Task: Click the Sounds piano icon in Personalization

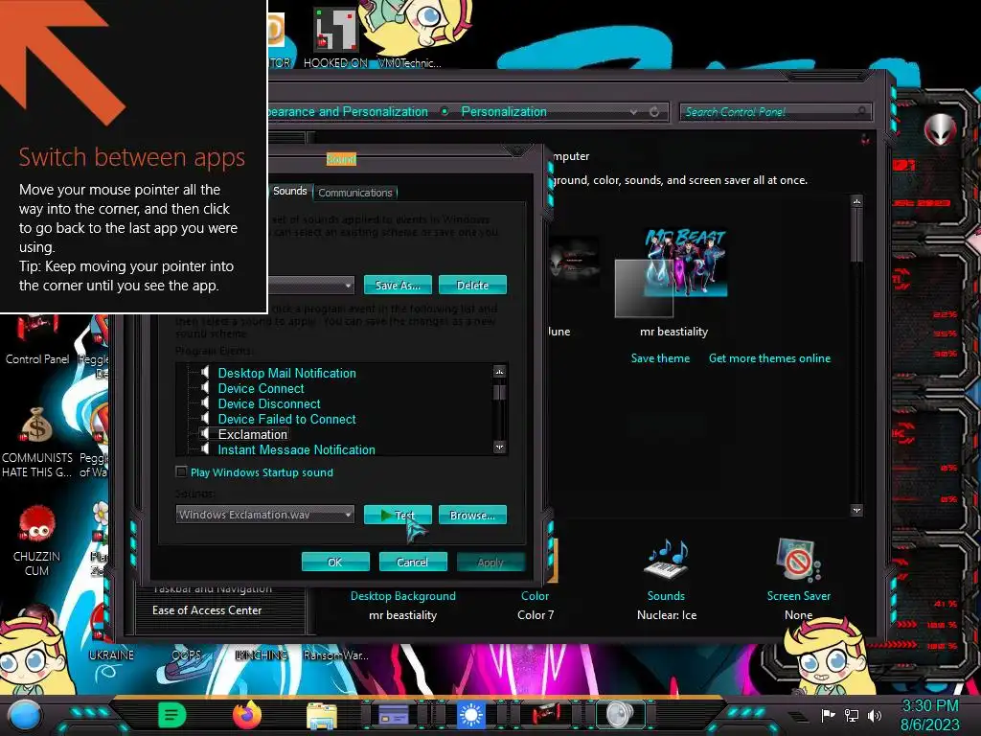Action: point(667,559)
